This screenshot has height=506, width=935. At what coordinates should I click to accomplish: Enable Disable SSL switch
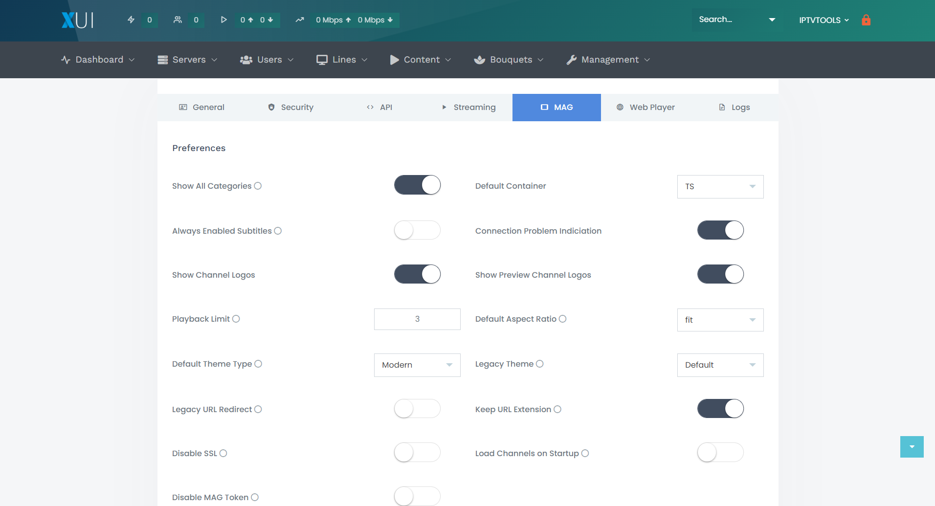point(417,452)
